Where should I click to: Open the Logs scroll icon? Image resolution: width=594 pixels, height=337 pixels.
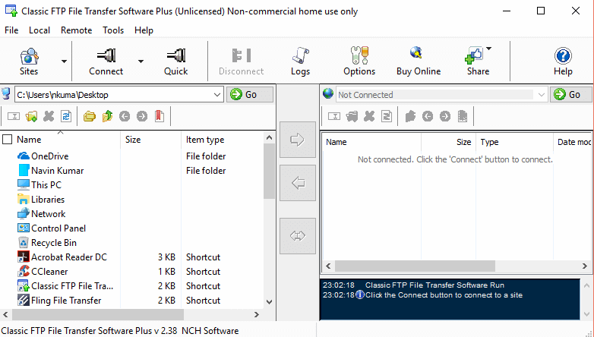pos(301,55)
